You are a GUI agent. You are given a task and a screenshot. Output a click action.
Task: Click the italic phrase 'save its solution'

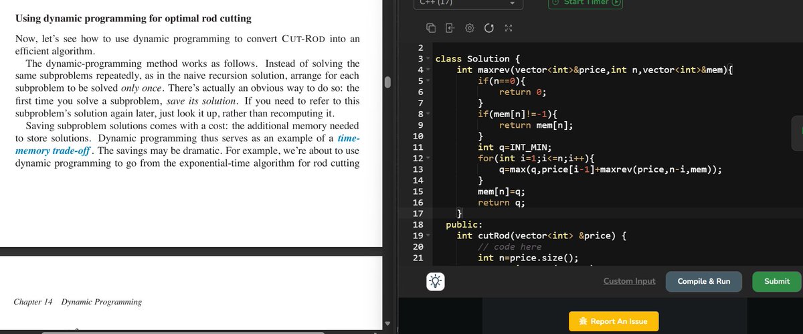coord(200,101)
